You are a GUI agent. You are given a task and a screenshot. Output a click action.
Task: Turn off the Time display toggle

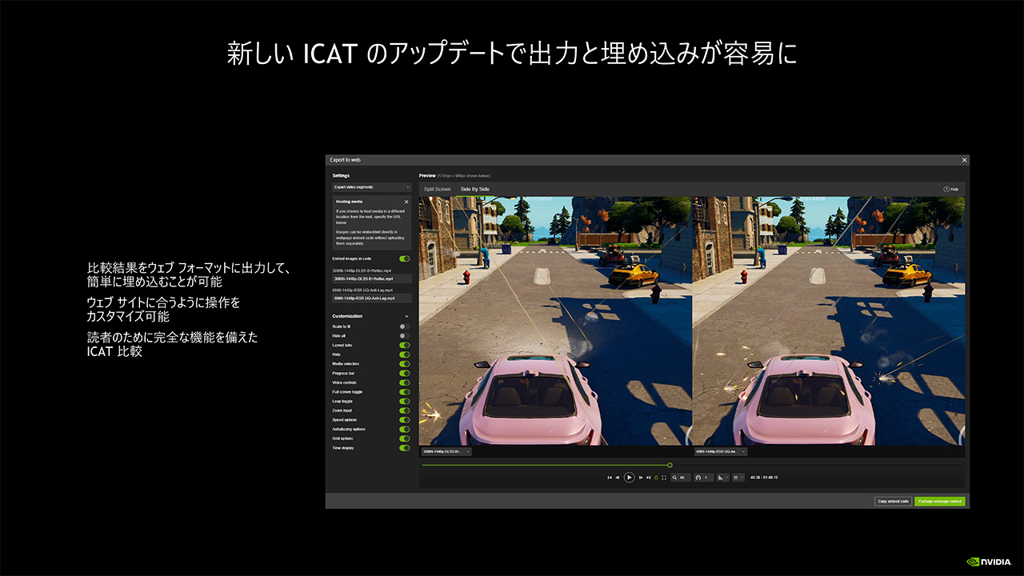point(405,448)
